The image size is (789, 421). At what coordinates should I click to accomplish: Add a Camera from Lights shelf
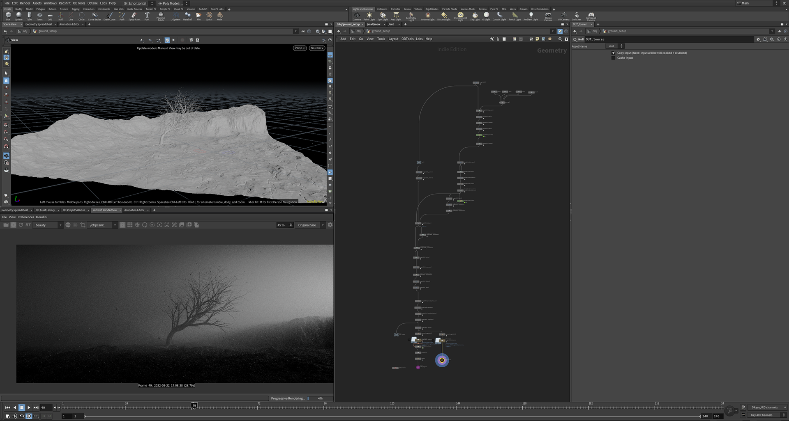coord(357,16)
